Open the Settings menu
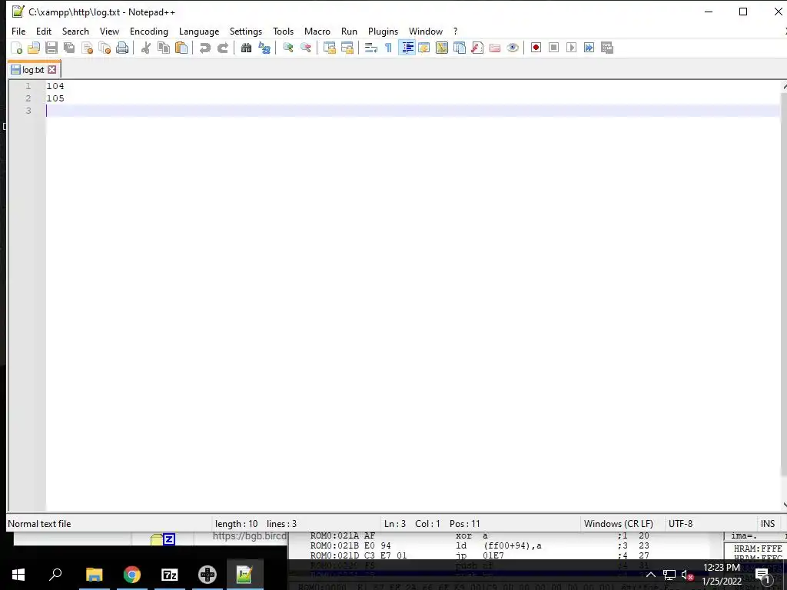This screenshot has width=787, height=590. click(x=246, y=31)
